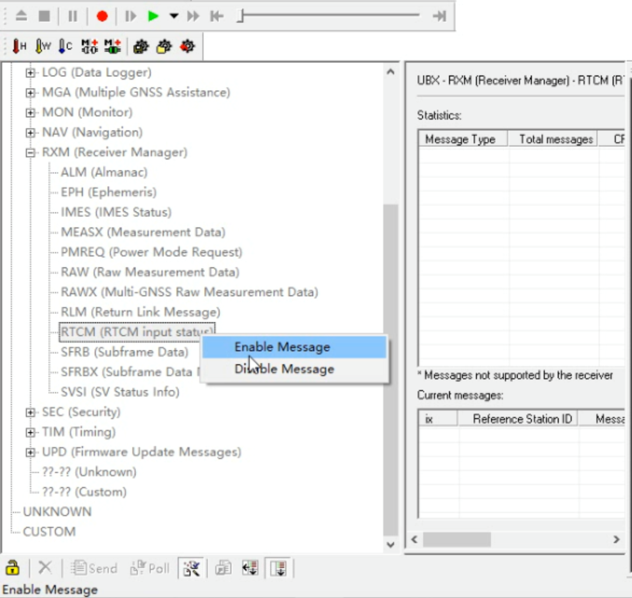The image size is (632, 598).
Task: Select RAWX (Multi-GNSS Raw Measurement Data) item
Action: (x=189, y=292)
